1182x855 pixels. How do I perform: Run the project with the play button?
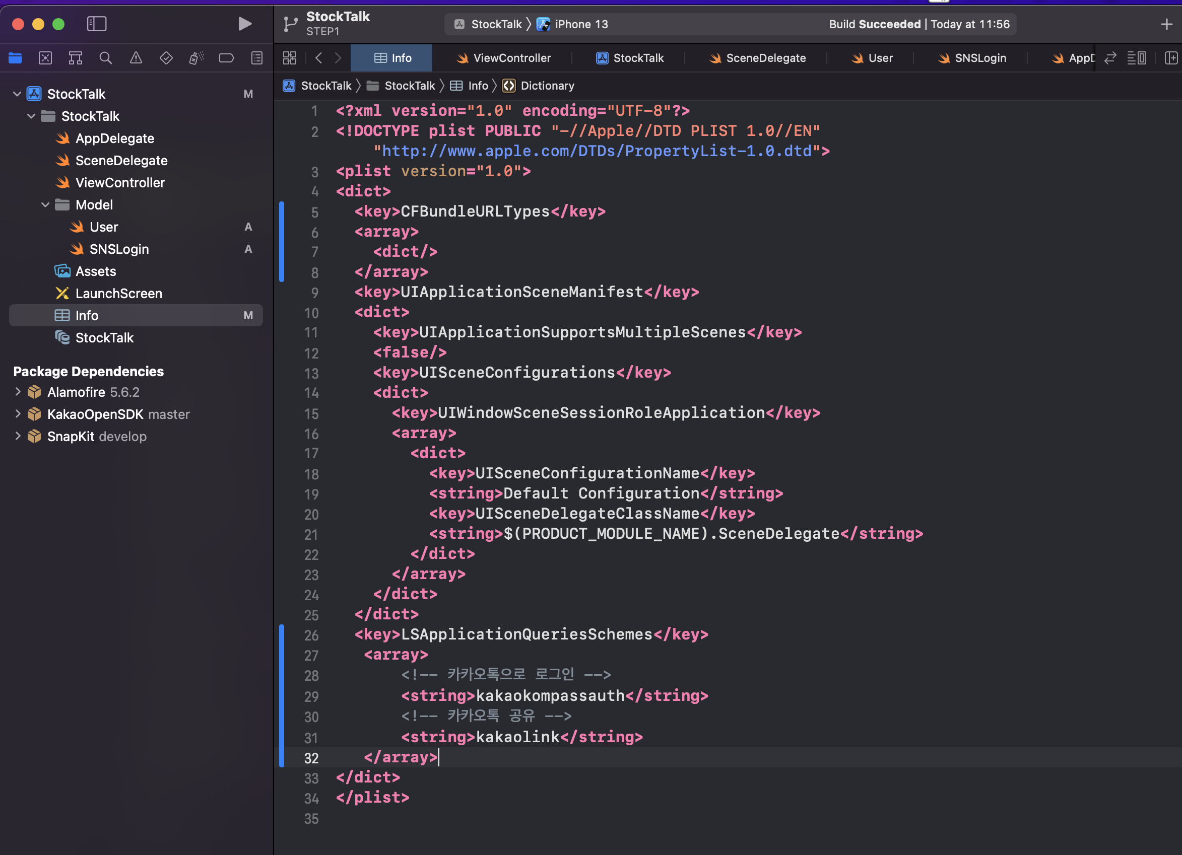pyautogui.click(x=244, y=24)
